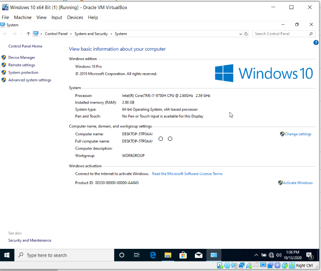Go to Control Panel Home
Screen dimensions: 321x271
coord(25,46)
